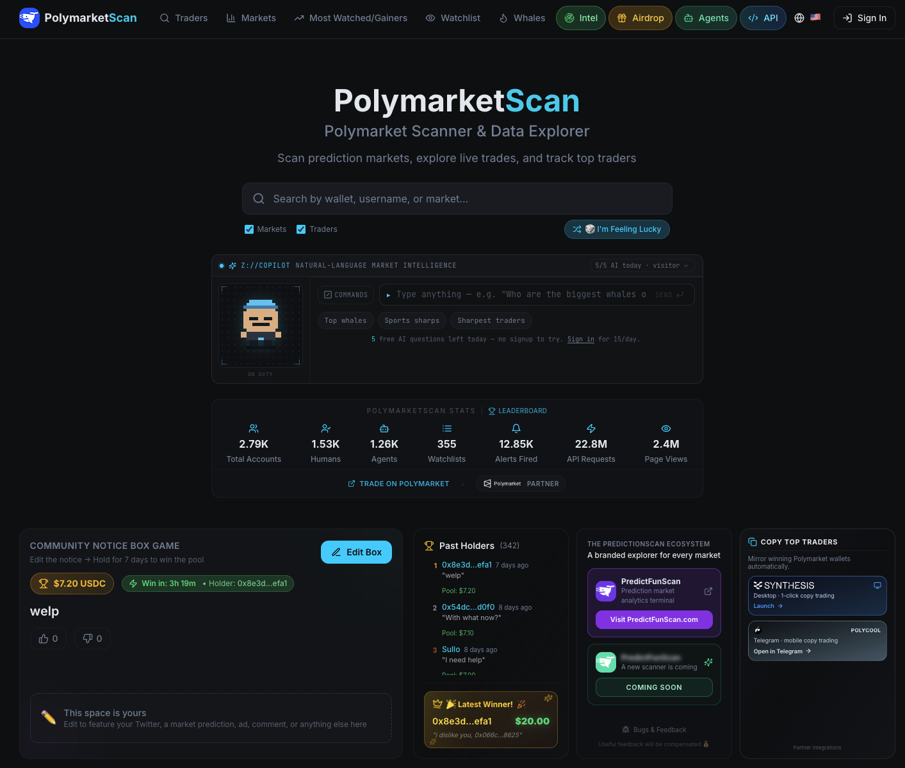Click the $7.20 USDC pool badge
905x768 pixels.
[72, 584]
